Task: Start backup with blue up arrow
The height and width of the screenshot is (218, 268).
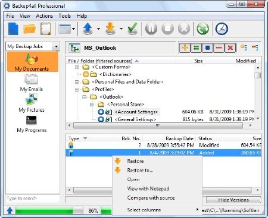Action: coord(88,29)
